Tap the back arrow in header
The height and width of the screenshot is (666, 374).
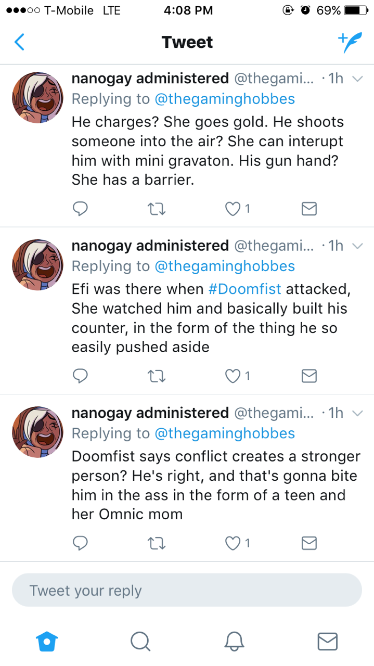pos(19,42)
